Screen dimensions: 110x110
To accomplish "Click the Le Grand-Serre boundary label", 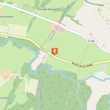I will pos(38,89).
